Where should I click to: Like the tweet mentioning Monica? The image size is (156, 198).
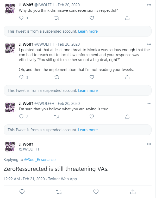pos(92,77)
